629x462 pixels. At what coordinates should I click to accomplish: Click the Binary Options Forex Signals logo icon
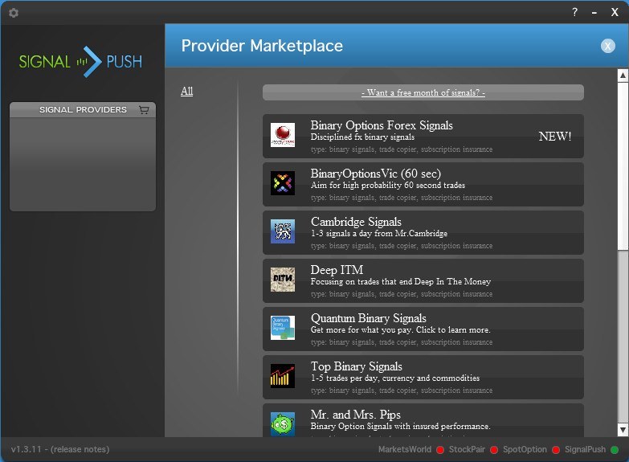click(283, 135)
